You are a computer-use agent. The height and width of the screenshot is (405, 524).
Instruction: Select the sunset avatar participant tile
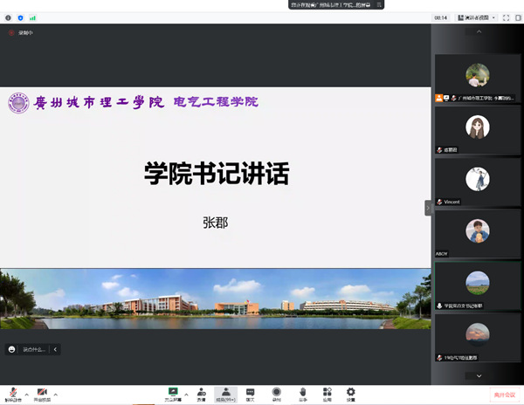click(478, 338)
